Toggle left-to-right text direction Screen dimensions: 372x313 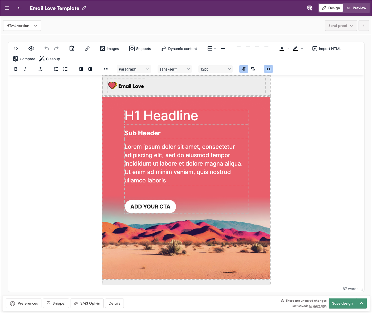click(243, 69)
